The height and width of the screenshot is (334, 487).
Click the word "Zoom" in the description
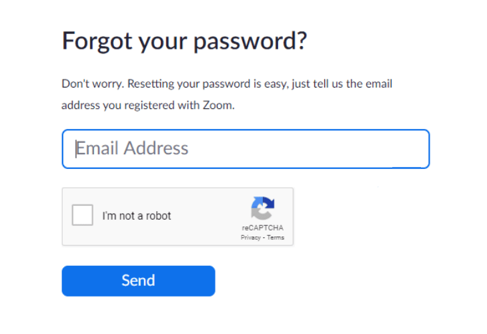(x=219, y=105)
